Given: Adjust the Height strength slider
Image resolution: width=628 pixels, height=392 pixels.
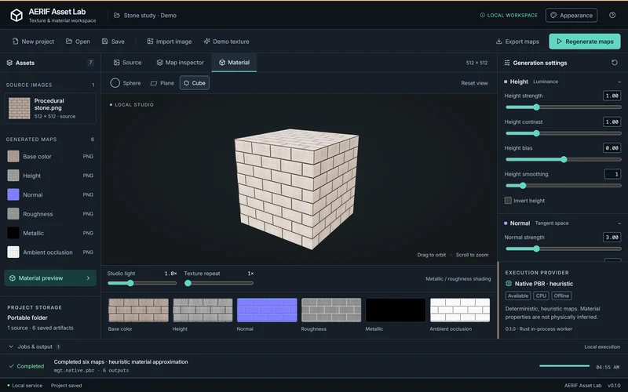Looking at the screenshot, I should 564,107.
